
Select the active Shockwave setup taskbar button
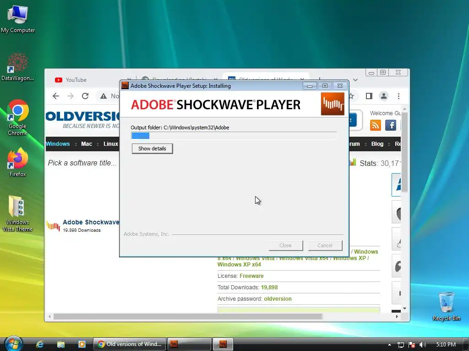coord(223,344)
